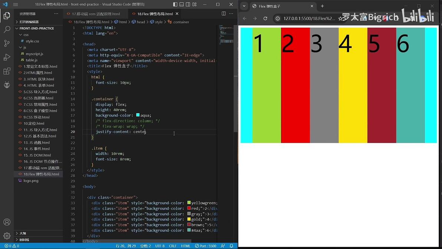The width and height of the screenshot is (442, 249).
Task: Toggle secondary side bar layout icon
Action: click(x=188, y=4)
